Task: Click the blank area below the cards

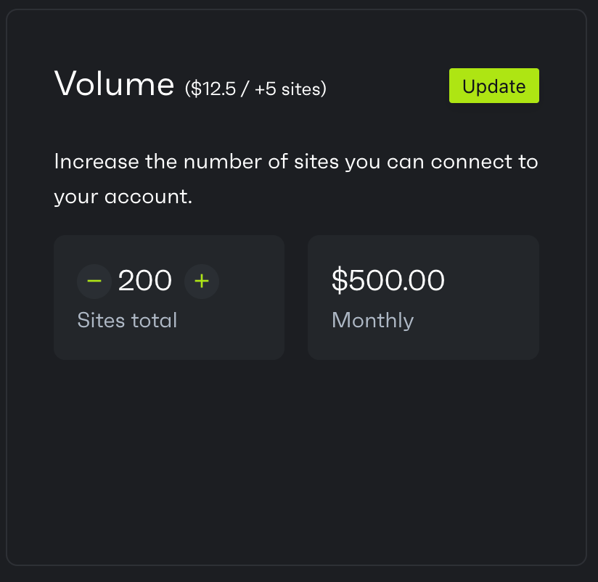Action: click(296, 458)
